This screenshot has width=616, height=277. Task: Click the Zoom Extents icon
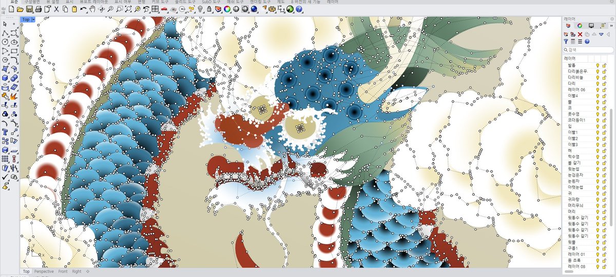[128, 9]
